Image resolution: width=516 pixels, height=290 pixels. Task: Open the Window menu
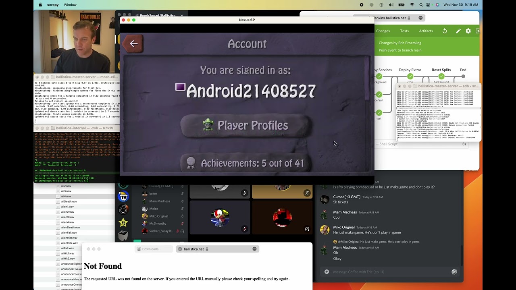[x=70, y=5]
